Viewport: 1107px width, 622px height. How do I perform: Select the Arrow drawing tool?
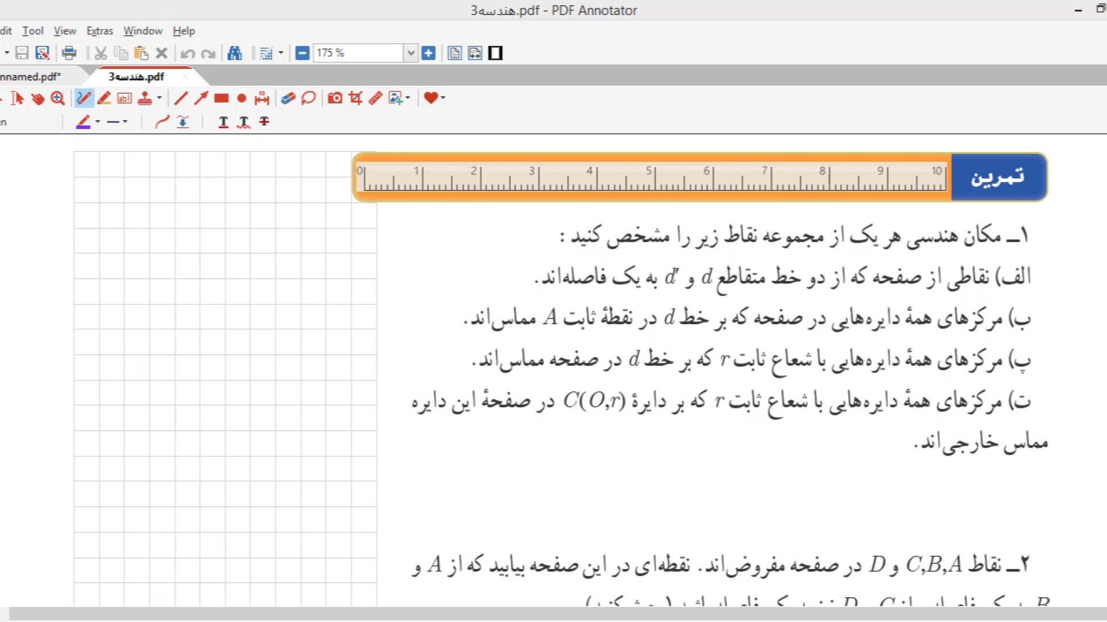(201, 98)
